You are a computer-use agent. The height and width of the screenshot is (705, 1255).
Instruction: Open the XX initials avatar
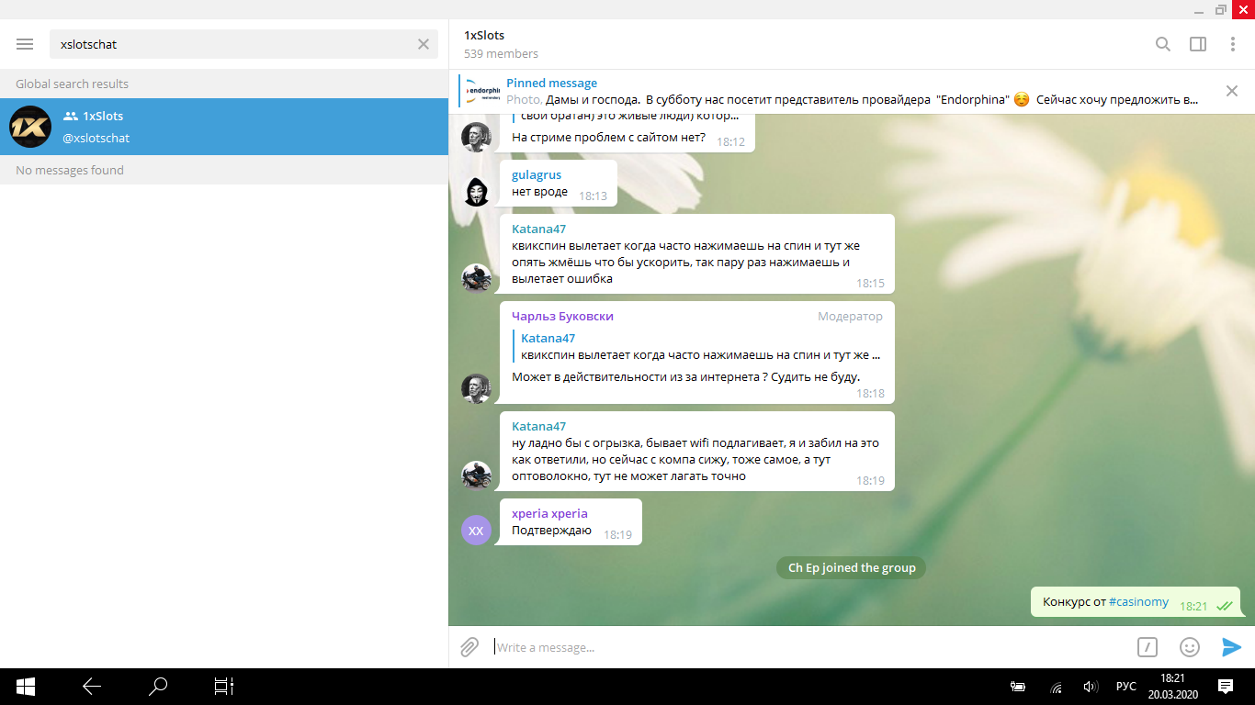[x=476, y=530]
